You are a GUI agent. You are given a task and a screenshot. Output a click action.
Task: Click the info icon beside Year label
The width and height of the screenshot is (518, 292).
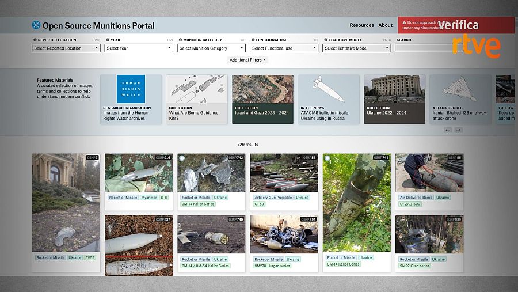click(x=108, y=40)
